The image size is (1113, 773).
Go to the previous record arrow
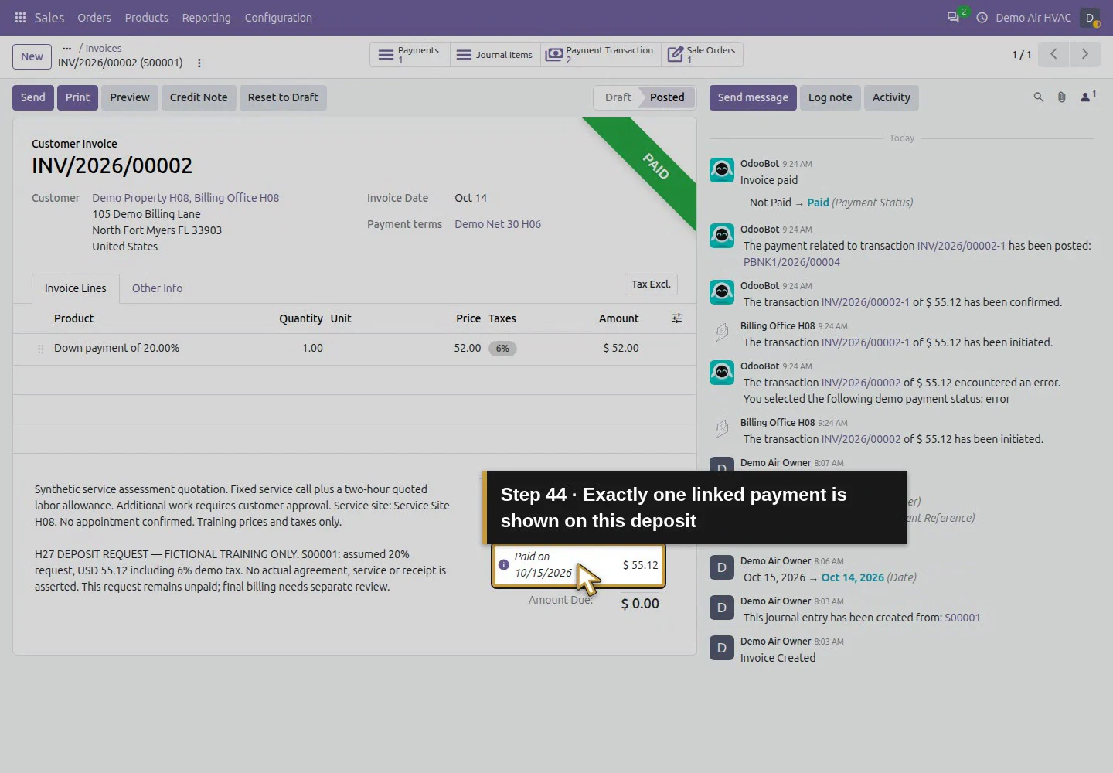tap(1053, 54)
